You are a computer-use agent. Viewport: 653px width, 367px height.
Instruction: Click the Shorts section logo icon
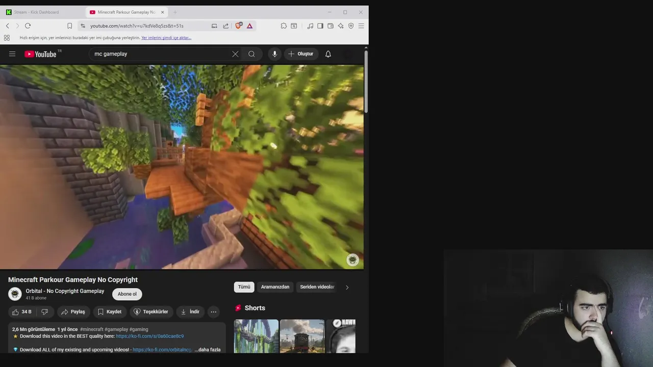[x=238, y=308]
